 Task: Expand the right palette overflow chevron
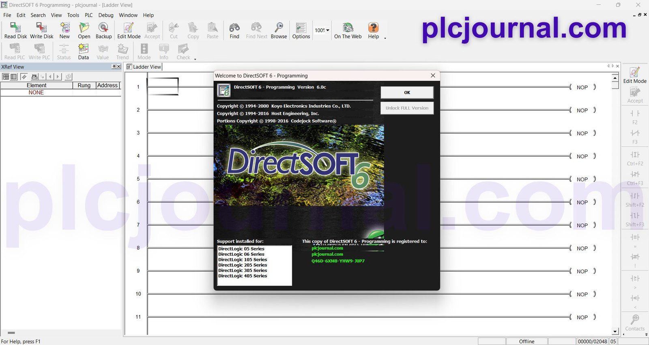tap(646, 334)
